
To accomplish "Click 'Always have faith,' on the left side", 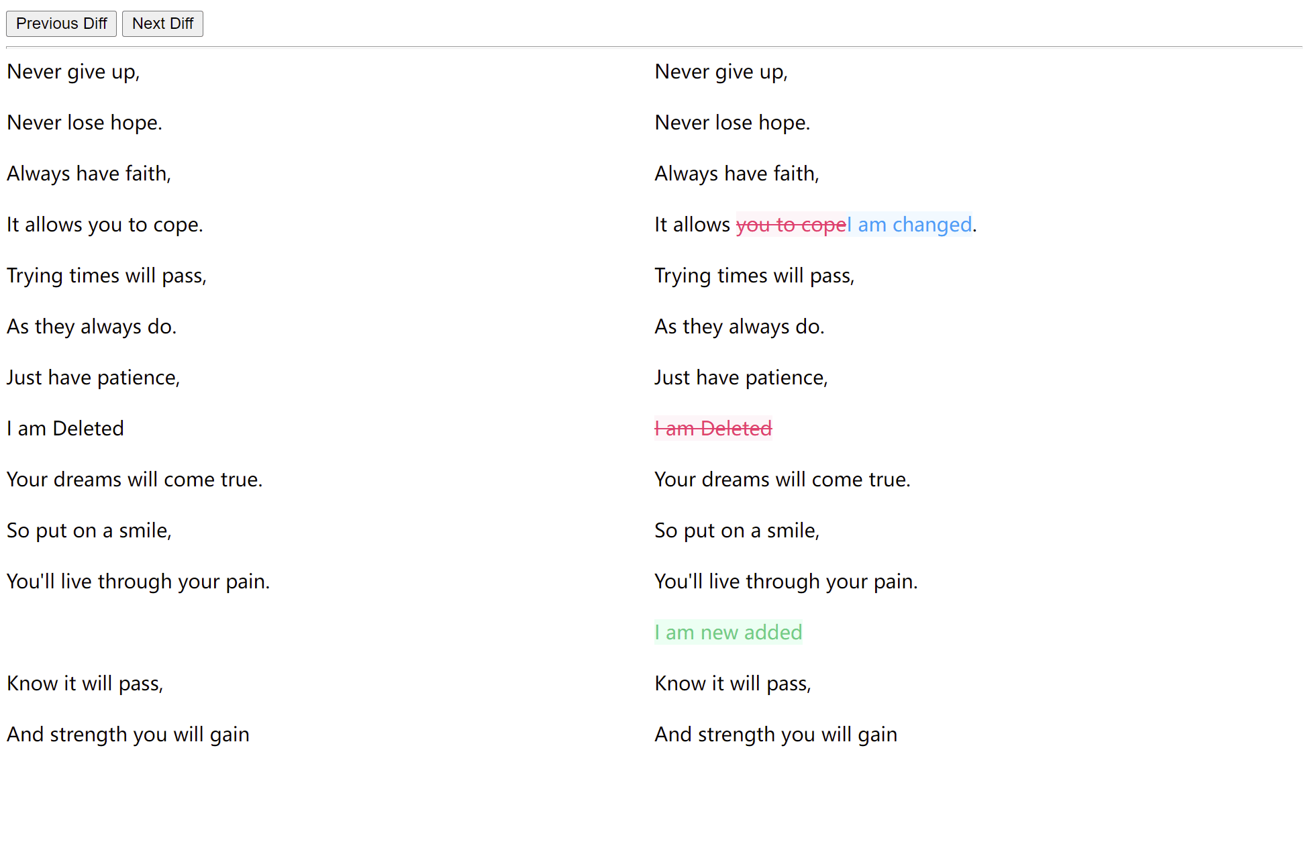I will tap(89, 173).
